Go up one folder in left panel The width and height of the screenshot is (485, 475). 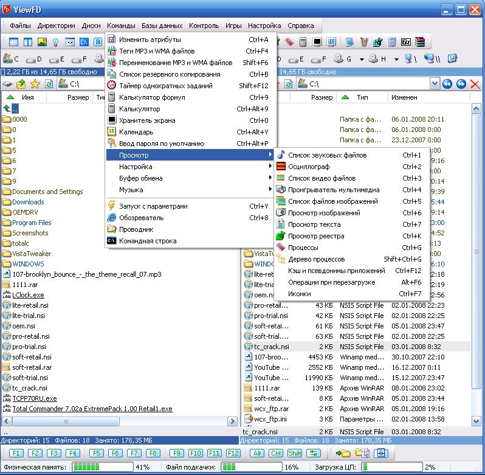click(21, 84)
